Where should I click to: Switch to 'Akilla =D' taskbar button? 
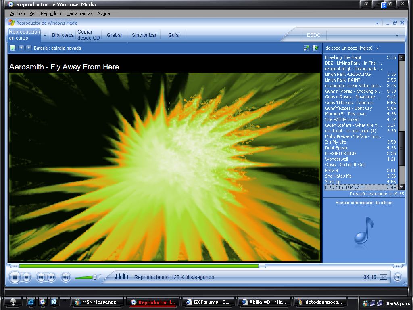pos(264,302)
